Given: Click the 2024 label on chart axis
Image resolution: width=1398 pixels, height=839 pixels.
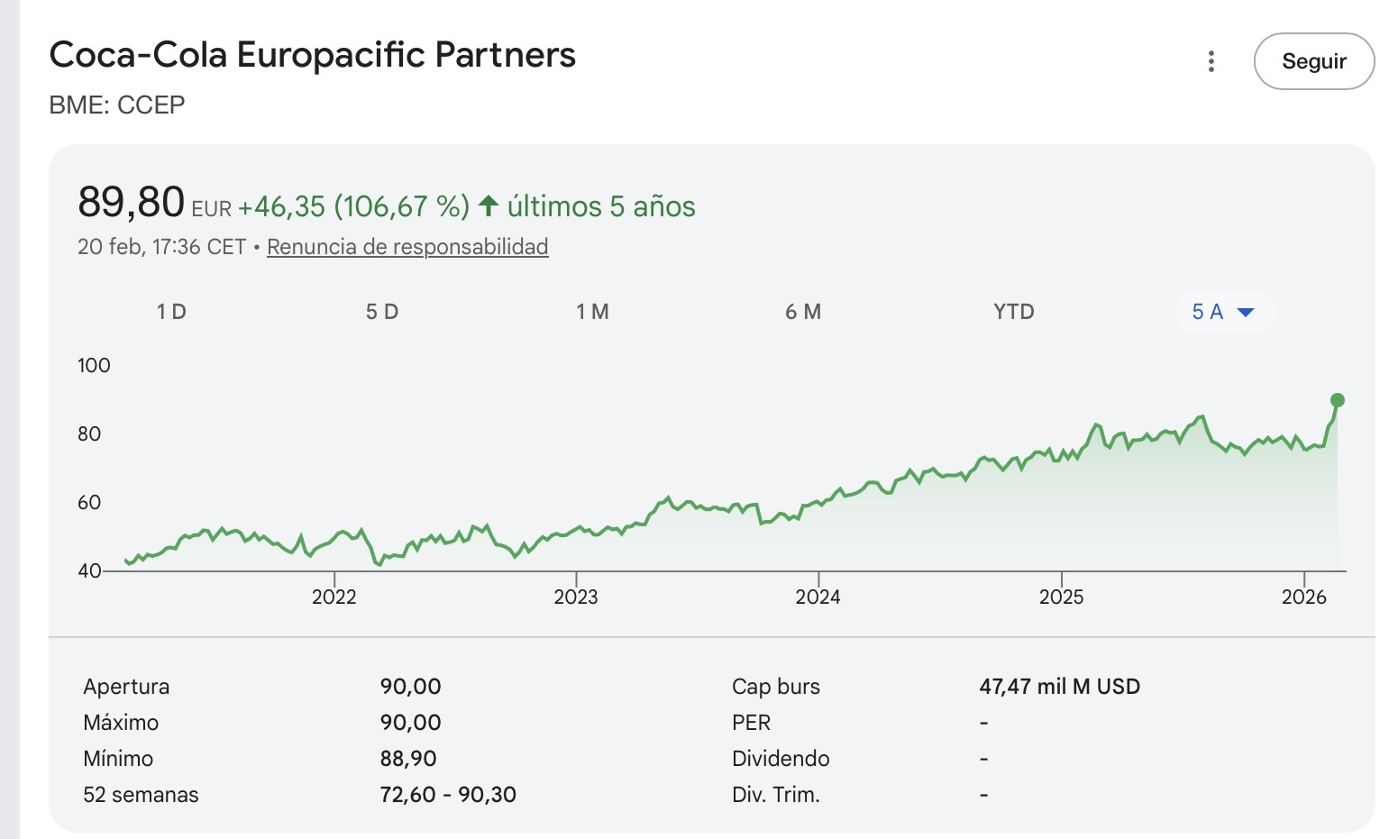Looking at the screenshot, I should click(x=818, y=597).
